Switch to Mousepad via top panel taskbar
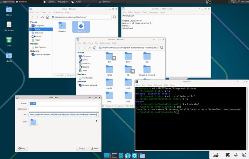Image resolution: width=249 pixels, height=159 pixels. point(56,2)
